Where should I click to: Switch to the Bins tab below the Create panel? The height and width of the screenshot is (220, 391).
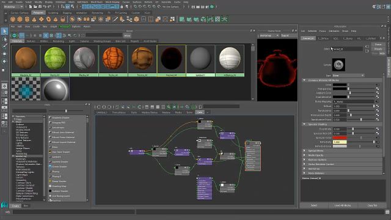[26, 206]
